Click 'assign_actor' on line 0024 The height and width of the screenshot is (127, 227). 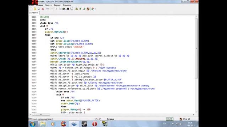pos(66,86)
